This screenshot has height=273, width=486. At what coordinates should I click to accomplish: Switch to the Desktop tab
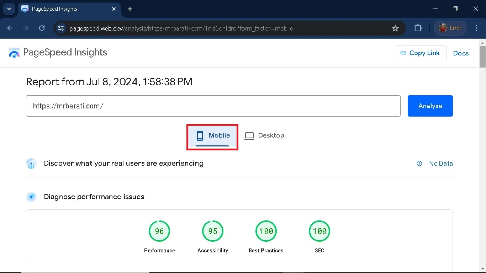tap(264, 136)
